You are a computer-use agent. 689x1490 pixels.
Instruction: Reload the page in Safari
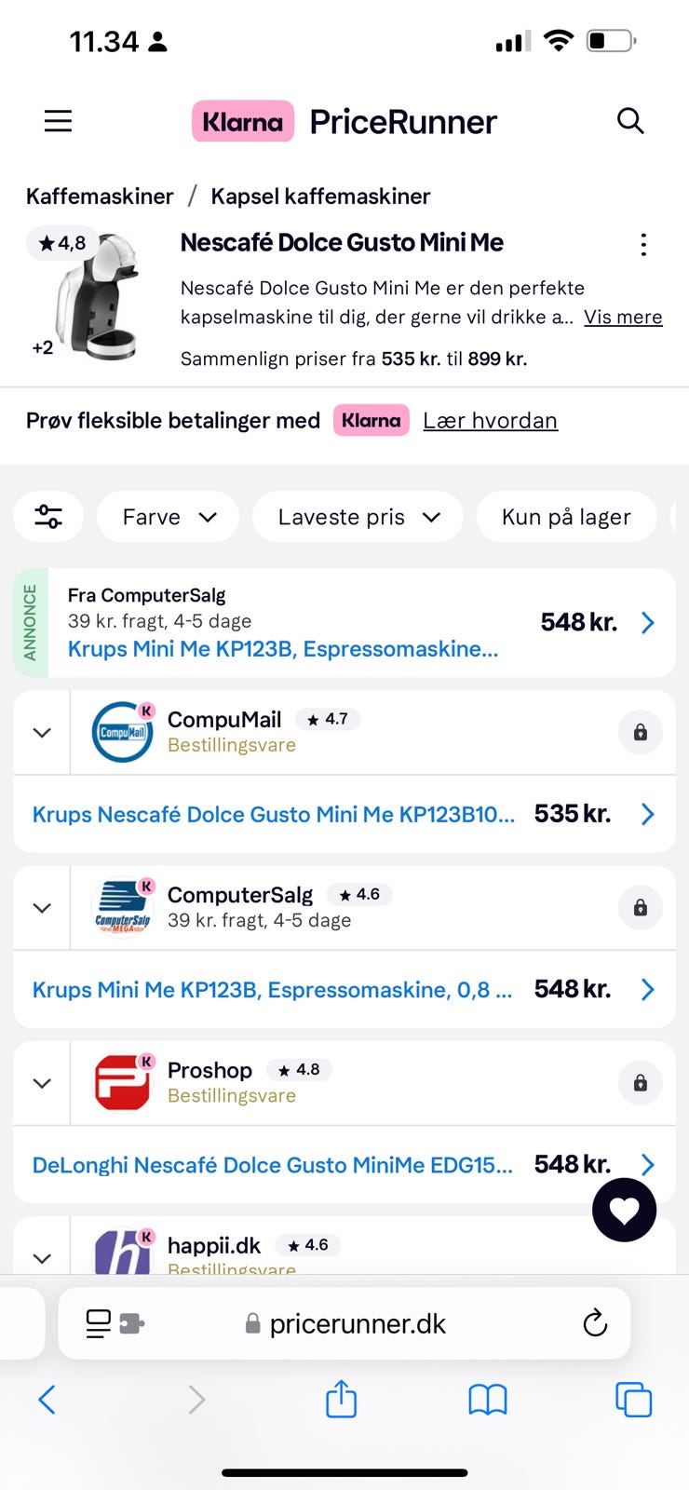click(x=594, y=1323)
